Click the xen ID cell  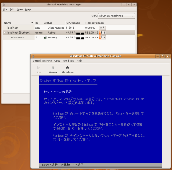tap(38, 28)
